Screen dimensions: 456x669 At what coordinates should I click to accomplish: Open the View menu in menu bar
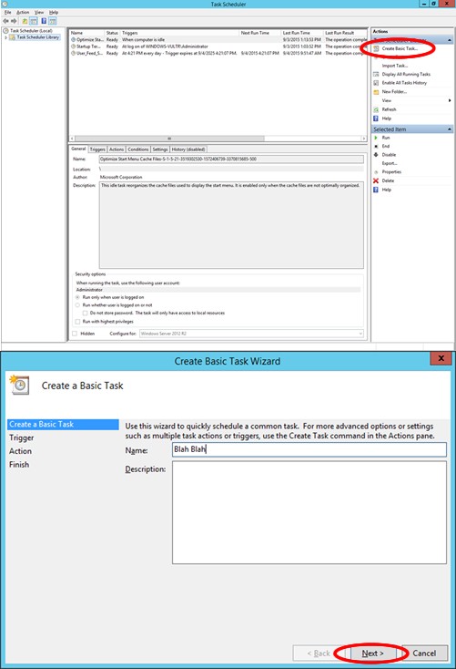point(39,13)
